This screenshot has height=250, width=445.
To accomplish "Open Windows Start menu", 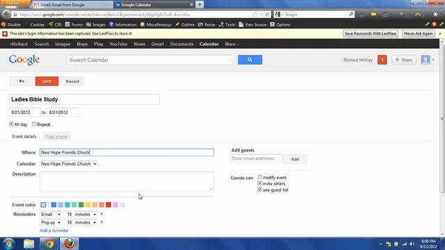I will (9, 244).
